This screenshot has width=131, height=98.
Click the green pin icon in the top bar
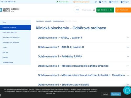[57, 2]
